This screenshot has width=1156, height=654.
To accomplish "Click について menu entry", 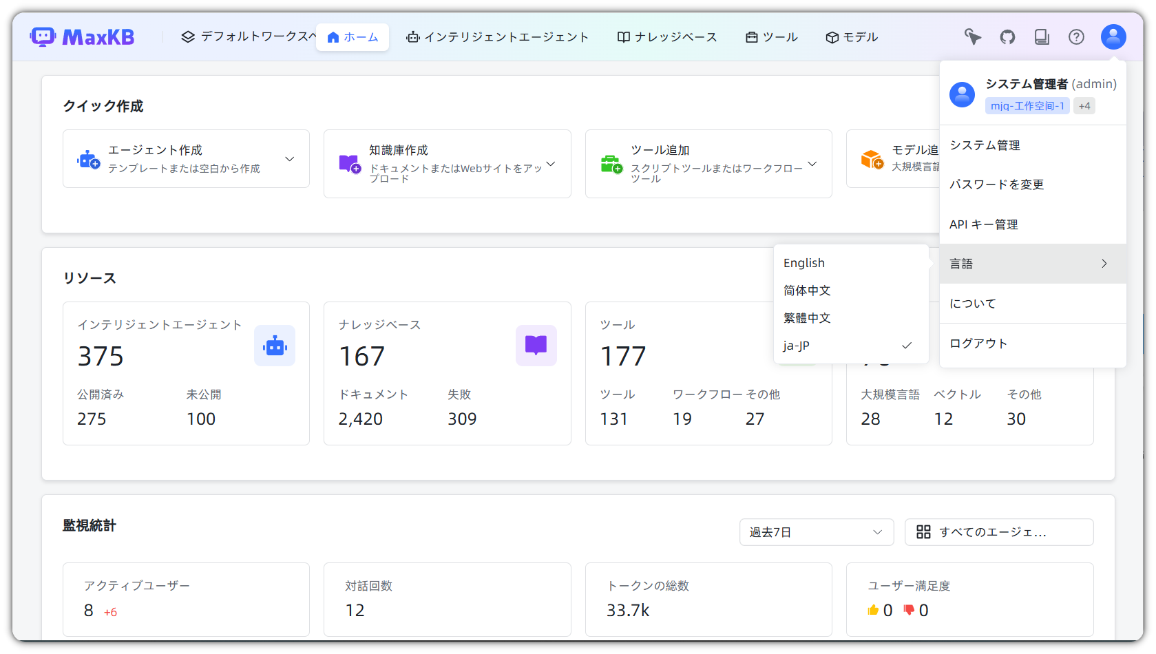I will tap(1033, 304).
